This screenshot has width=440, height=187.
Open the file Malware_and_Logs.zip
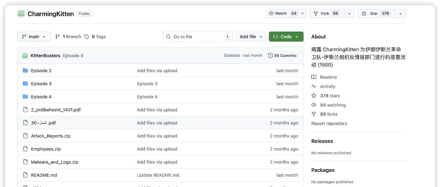click(55, 162)
